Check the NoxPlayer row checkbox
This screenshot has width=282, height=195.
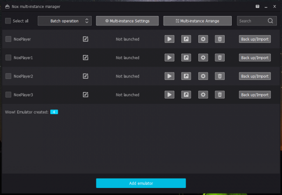click(x=8, y=39)
